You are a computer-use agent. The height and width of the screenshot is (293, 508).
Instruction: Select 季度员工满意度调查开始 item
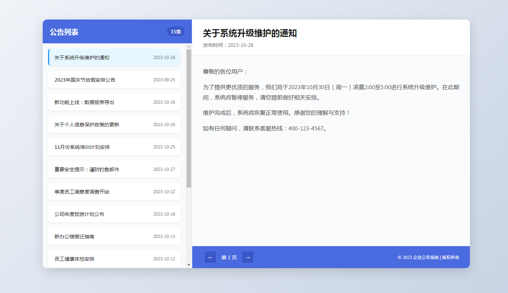(x=114, y=191)
